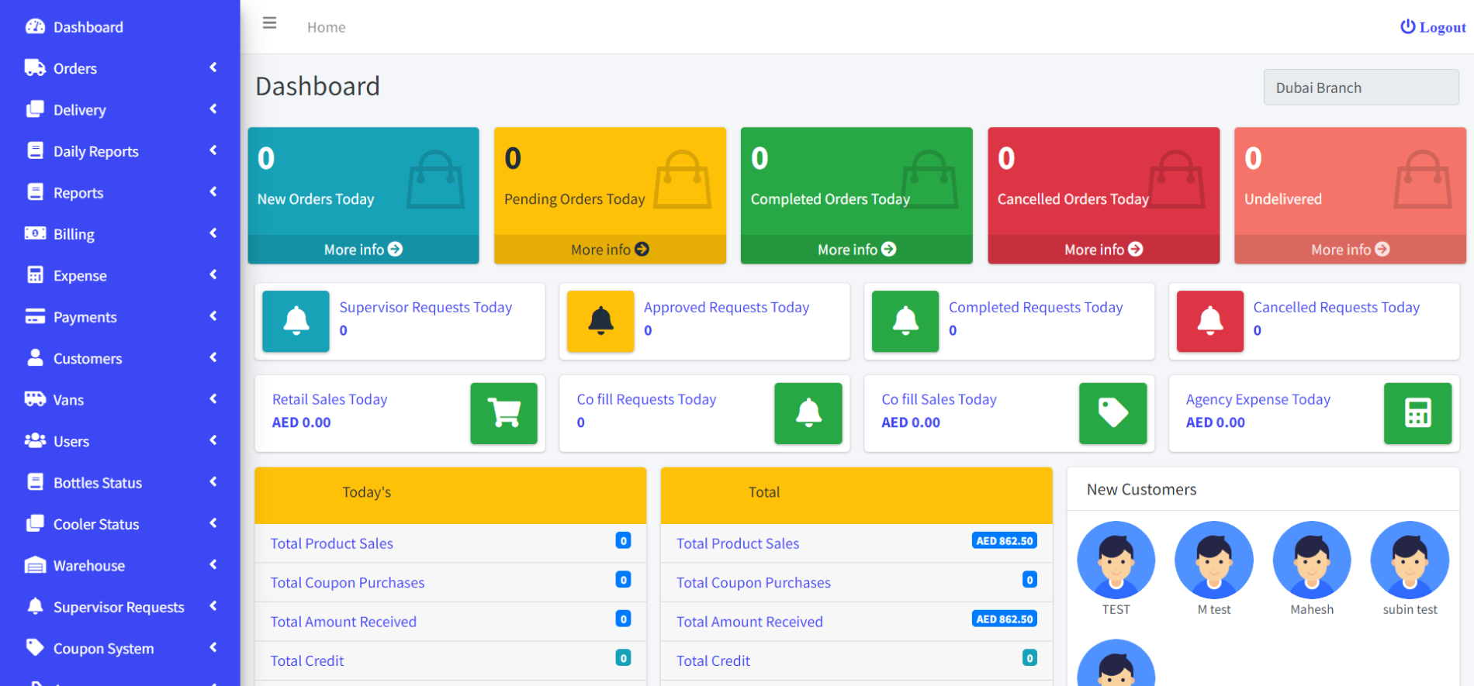The image size is (1474, 686).
Task: Open the Dubai Branch dropdown
Action: [x=1361, y=88]
